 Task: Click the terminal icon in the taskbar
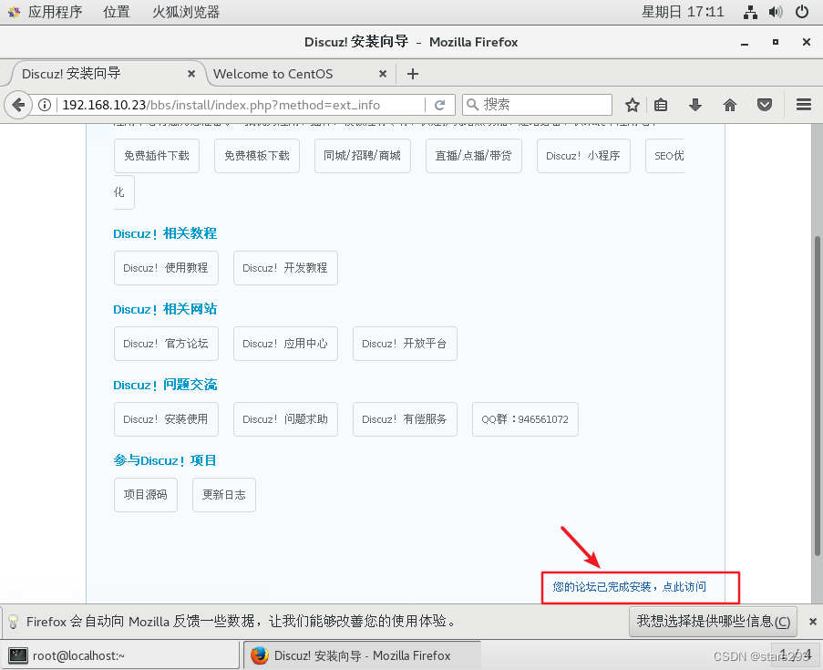(18, 655)
